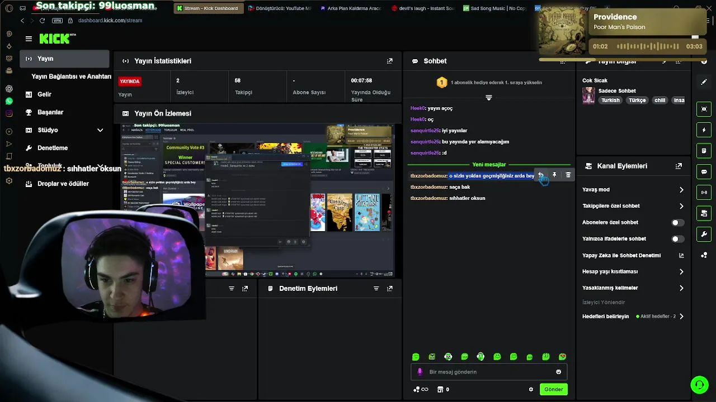Delete the highlighted chat message
This screenshot has height=402, width=716.
(x=568, y=175)
